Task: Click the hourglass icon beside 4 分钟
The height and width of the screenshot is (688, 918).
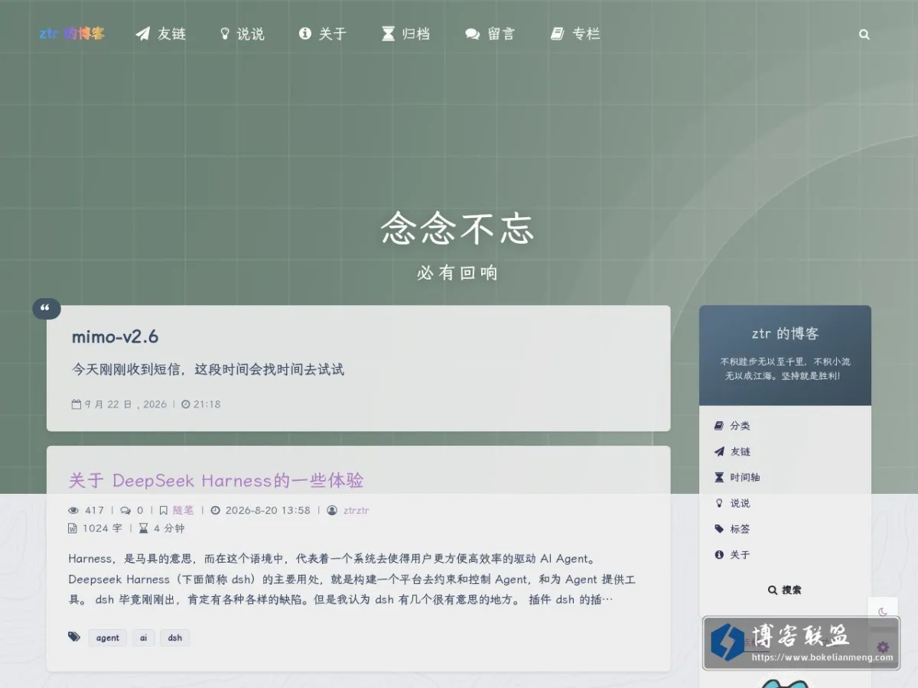Action: click(x=143, y=528)
